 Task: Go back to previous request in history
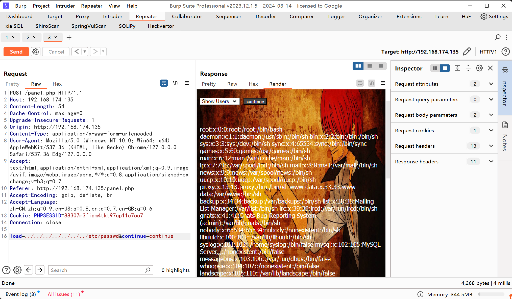click(77, 52)
